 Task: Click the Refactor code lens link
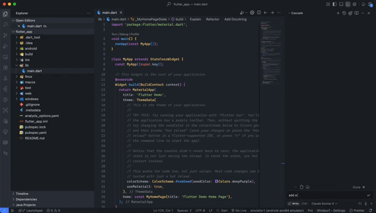[213, 19]
